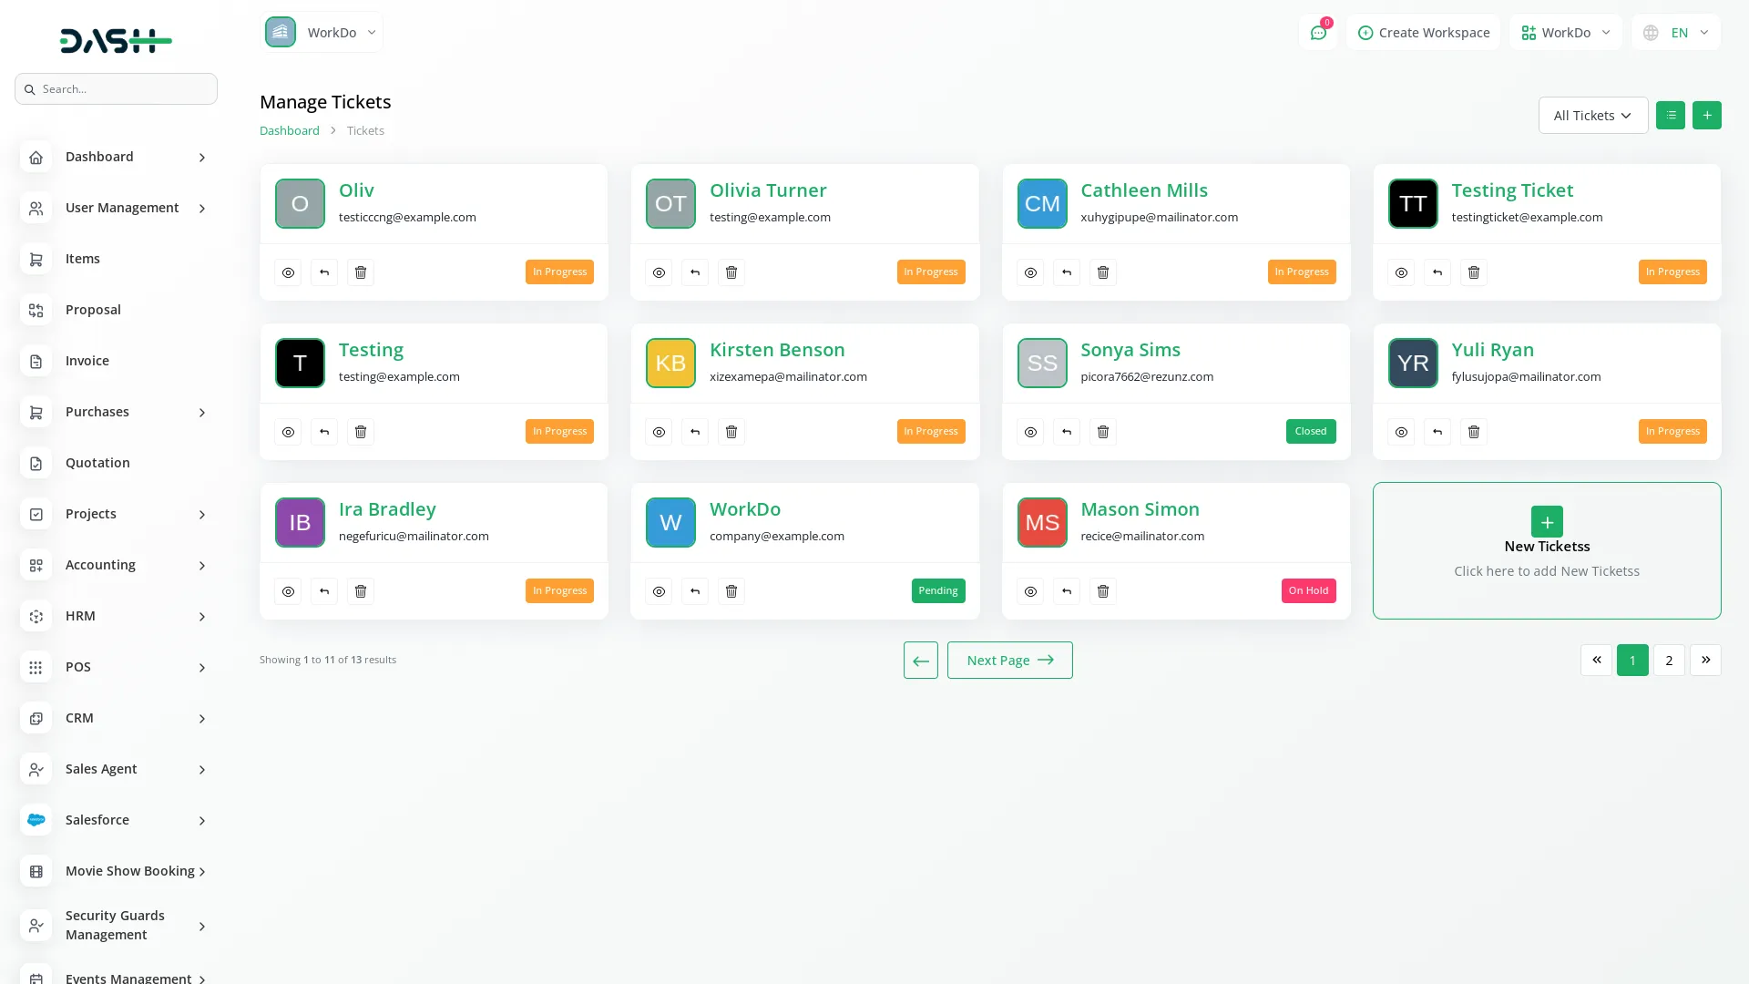The width and height of the screenshot is (1749, 984).
Task: Open the EN language dropdown
Action: coord(1676,33)
